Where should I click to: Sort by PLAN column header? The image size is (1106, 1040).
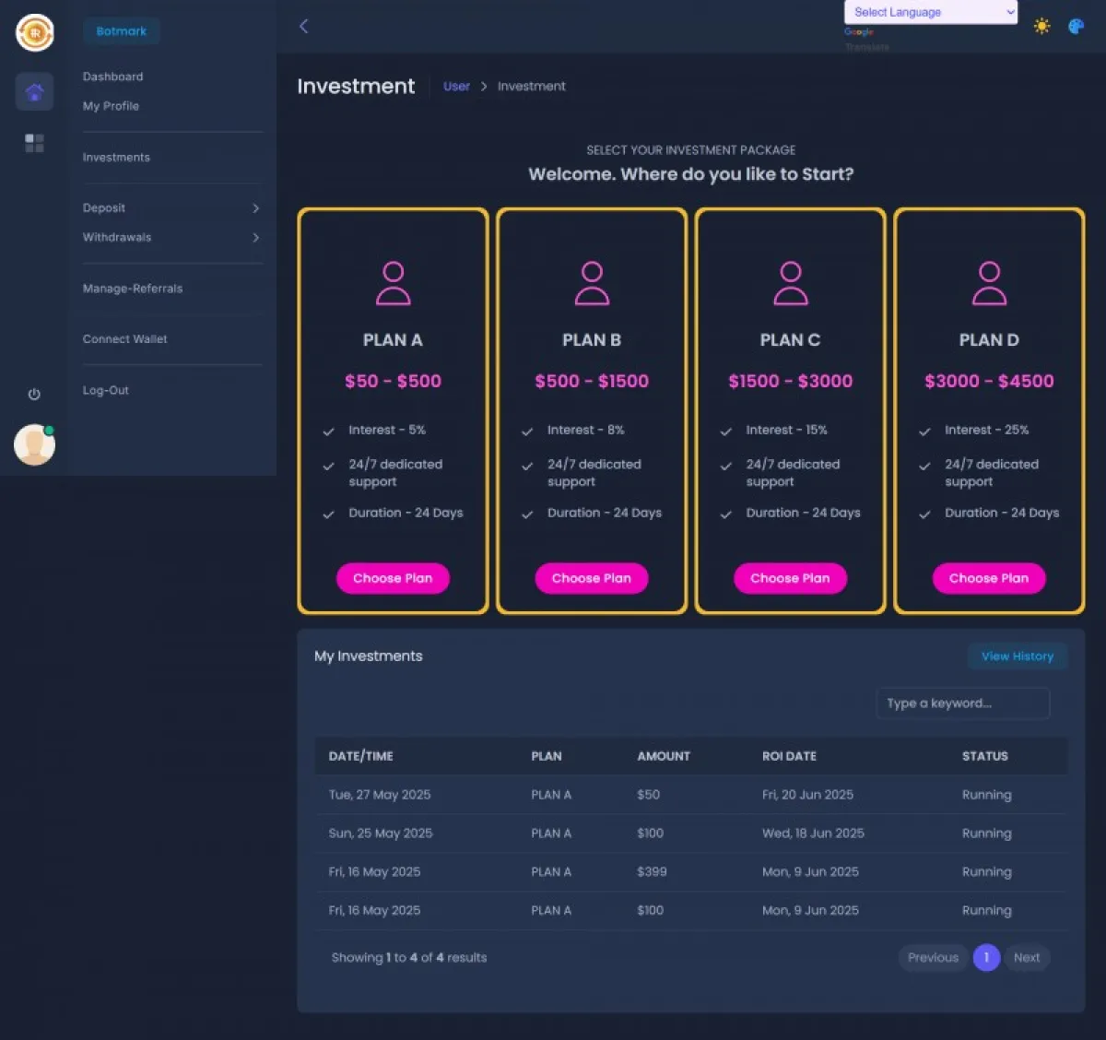547,756
